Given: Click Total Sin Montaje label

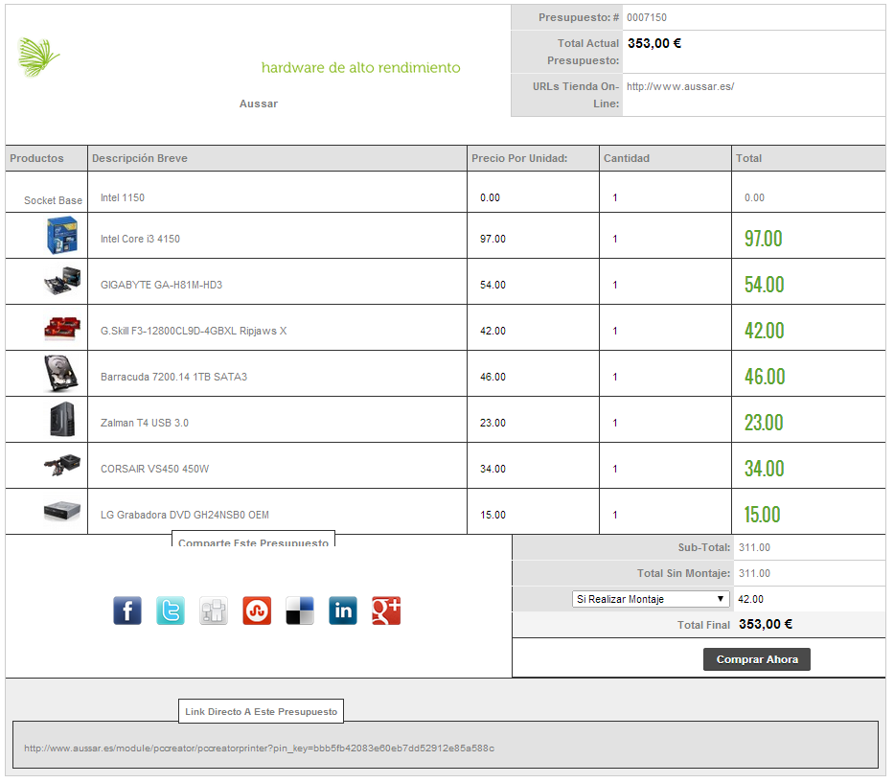Looking at the screenshot, I should tap(683, 573).
